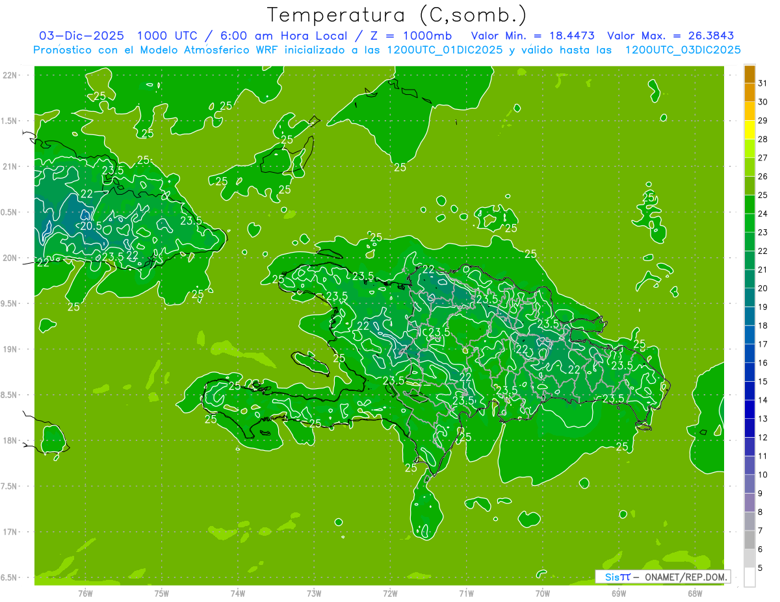Click the date text '03-Dic-2025'
780x602 pixels.
point(81,36)
